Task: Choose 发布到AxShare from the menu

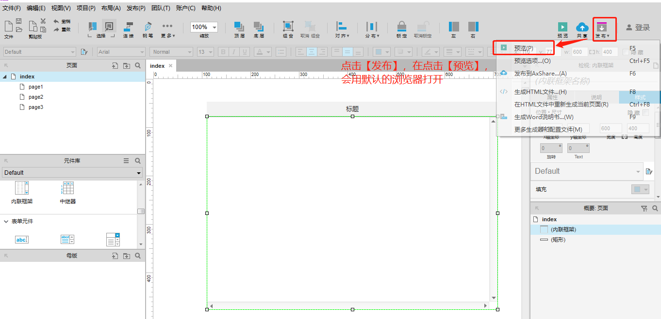Action: coord(541,73)
